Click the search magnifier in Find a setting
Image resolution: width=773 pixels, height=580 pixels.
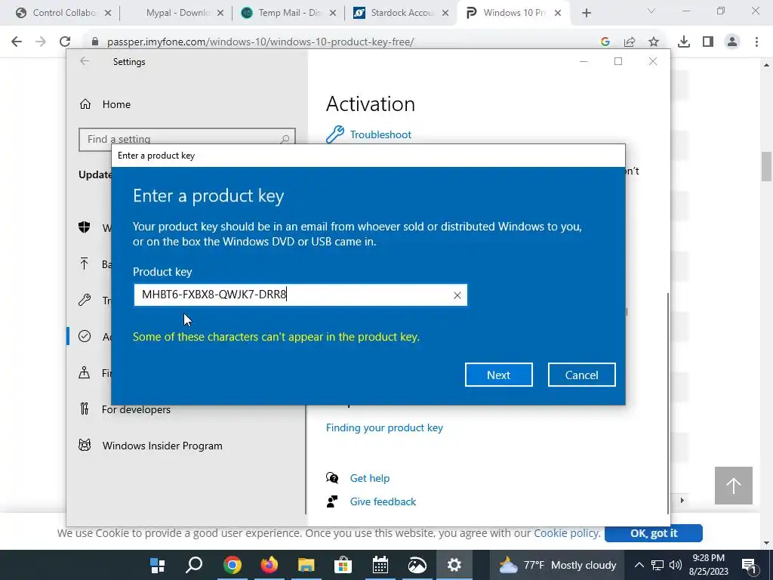(x=285, y=140)
